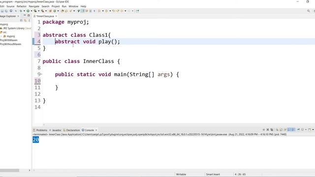Switch to the Javadoc tab

55,130
